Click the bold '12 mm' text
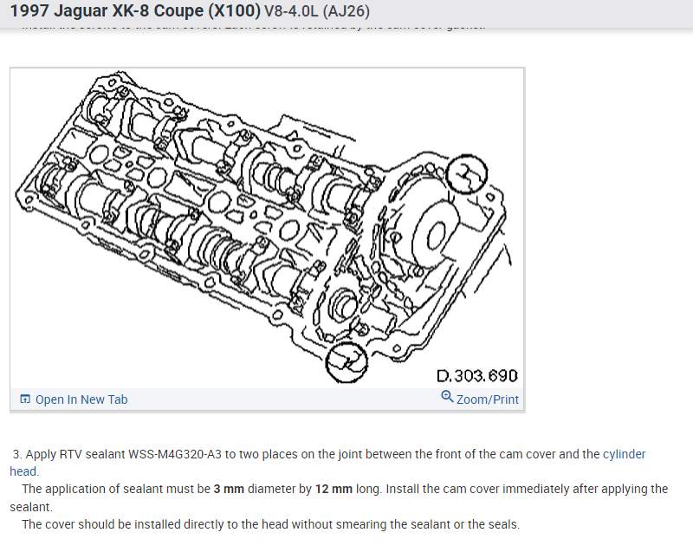The image size is (693, 552). pos(334,490)
